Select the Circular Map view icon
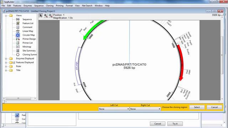Screen dimensions: 228x128 (18, 35)
